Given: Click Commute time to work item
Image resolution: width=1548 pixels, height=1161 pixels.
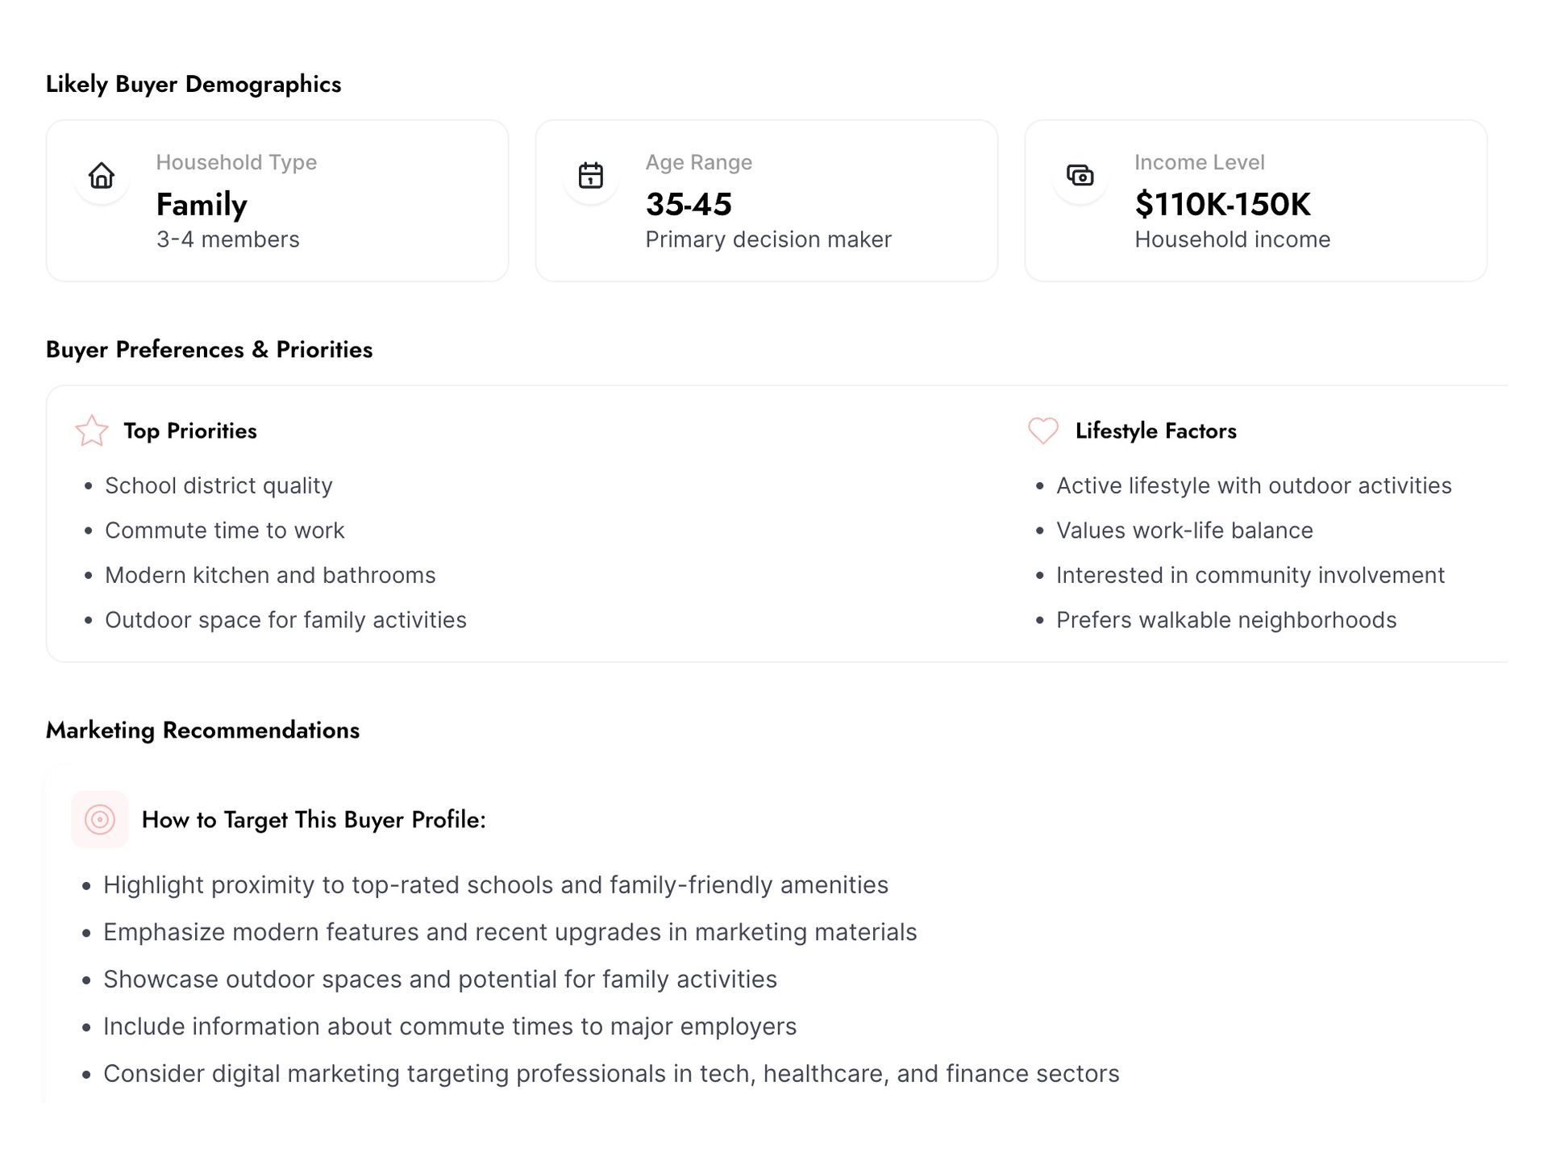Looking at the screenshot, I should tap(224, 531).
